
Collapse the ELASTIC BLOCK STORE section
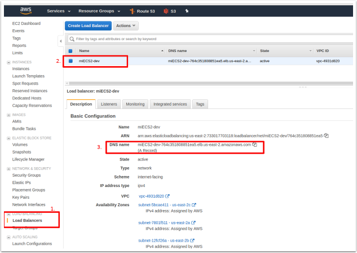coord(8,138)
